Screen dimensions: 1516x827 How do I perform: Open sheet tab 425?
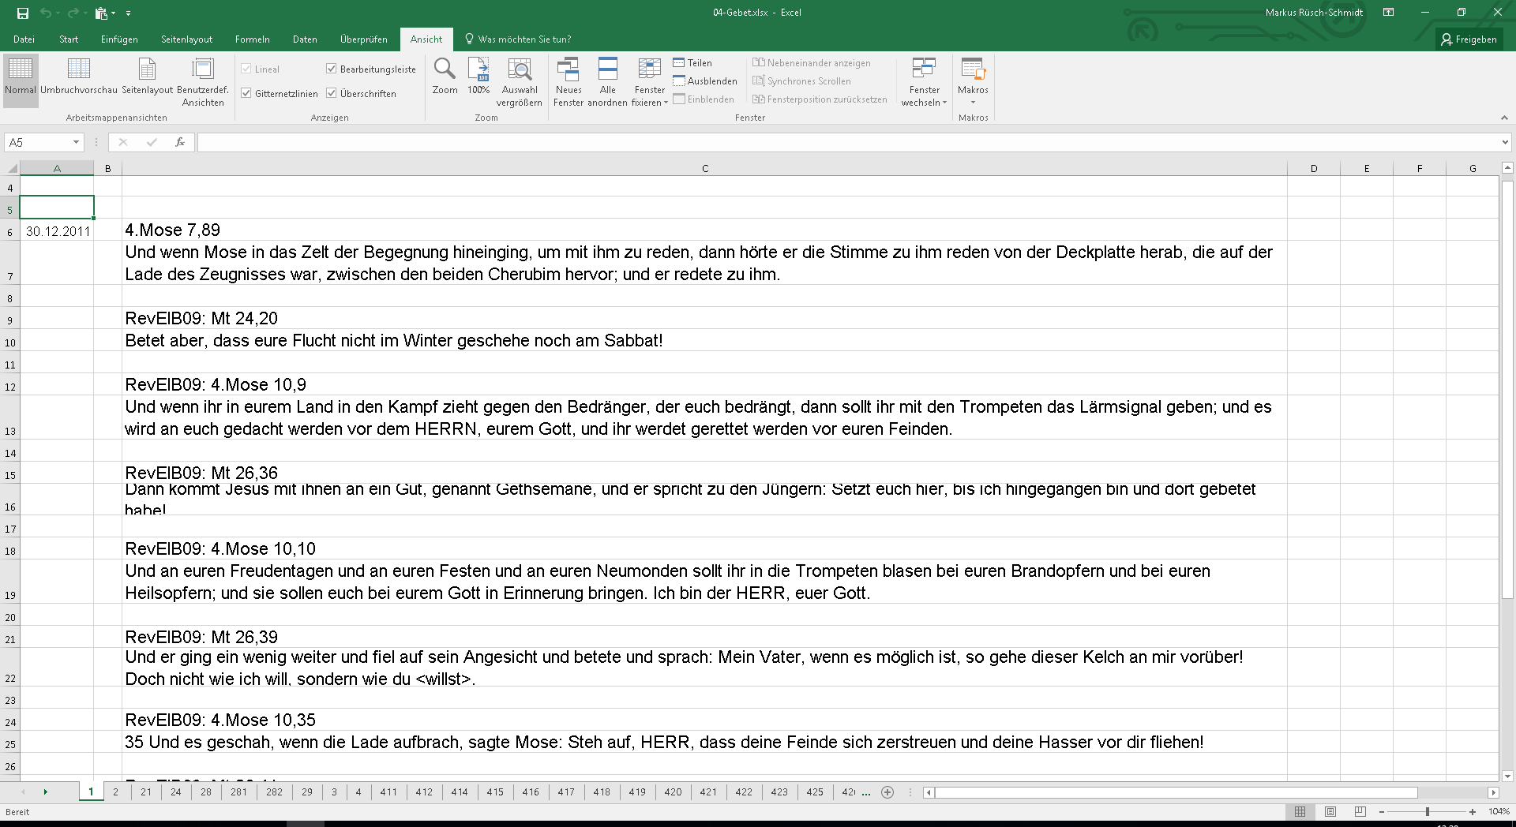815,792
